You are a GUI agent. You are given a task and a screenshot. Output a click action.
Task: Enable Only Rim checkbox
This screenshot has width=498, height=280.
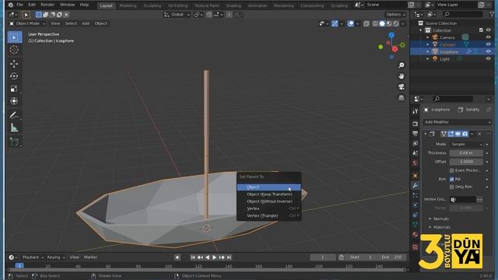(x=451, y=187)
